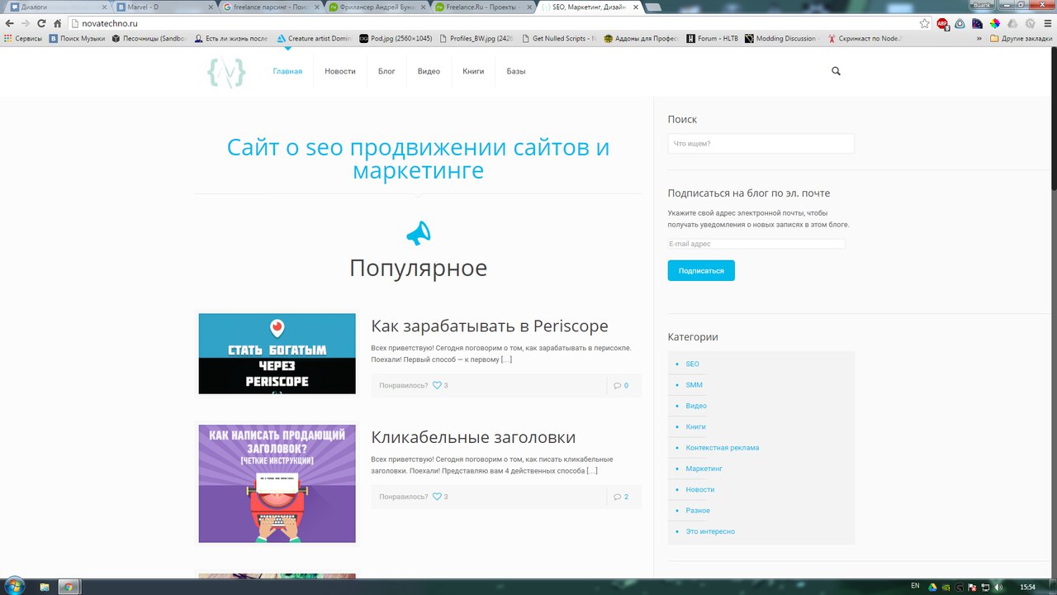The image size is (1057, 595).
Task: Open the Periscope article thumbnail
Action: pos(277,354)
